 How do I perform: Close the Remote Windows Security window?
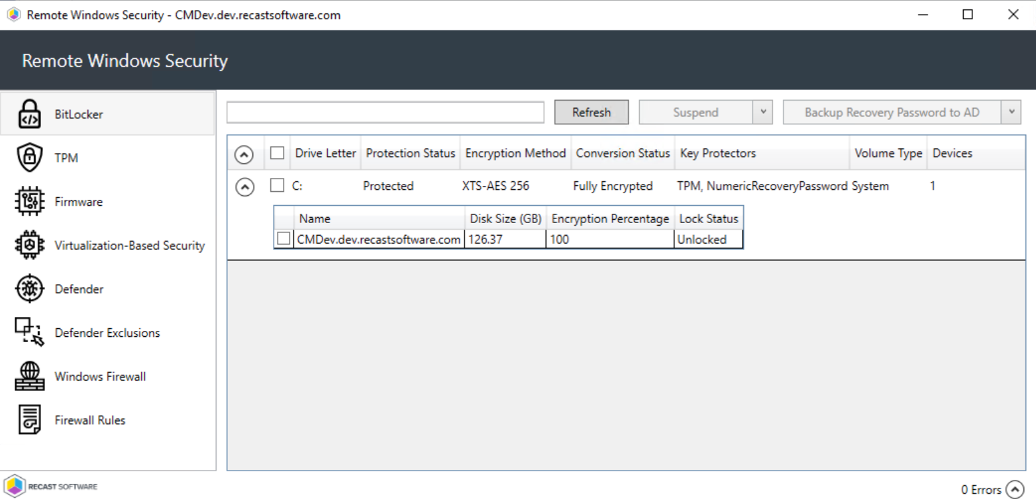tap(1013, 15)
